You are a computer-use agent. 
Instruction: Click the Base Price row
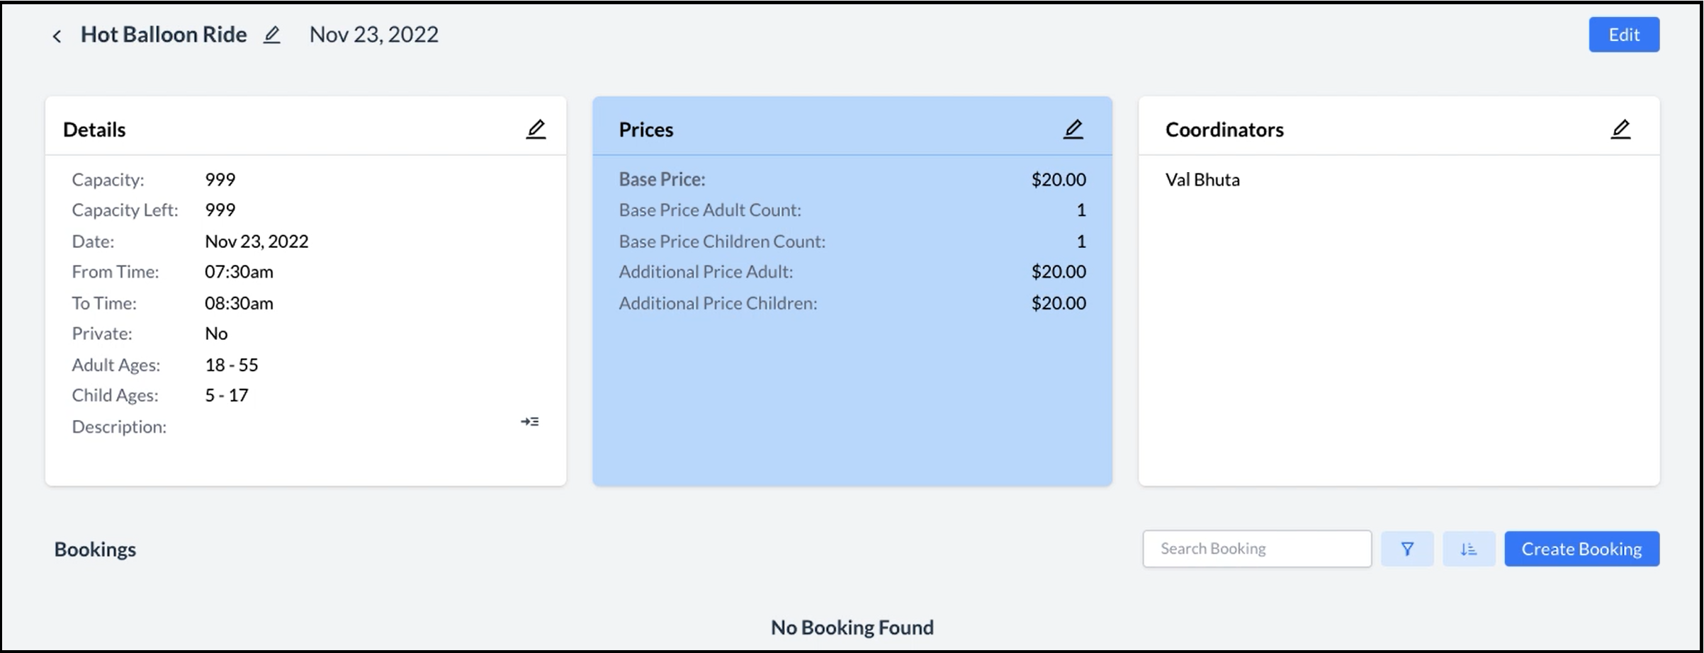coord(850,179)
